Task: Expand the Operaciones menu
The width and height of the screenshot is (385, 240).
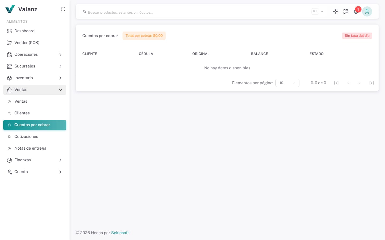Action: [35, 54]
